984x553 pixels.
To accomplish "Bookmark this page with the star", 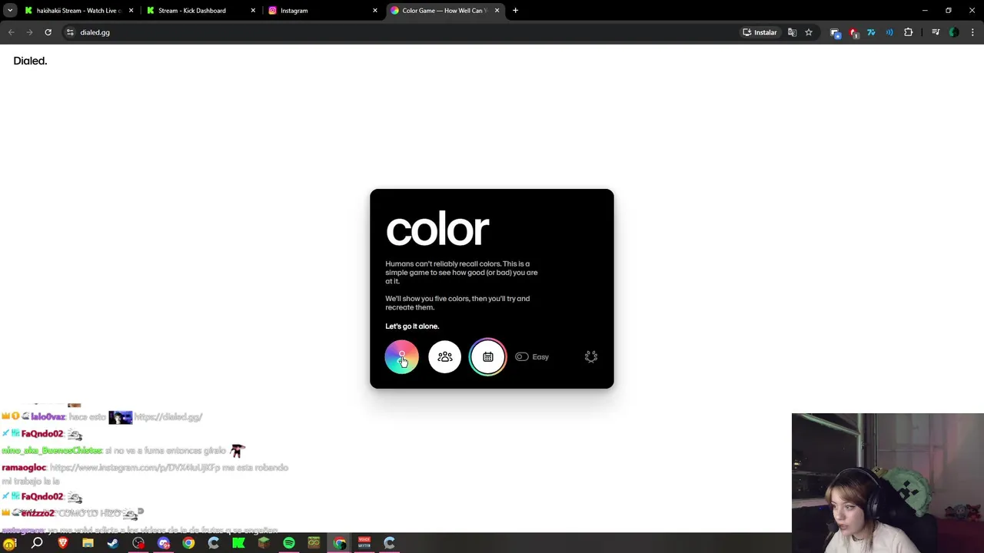I will pos(809,32).
